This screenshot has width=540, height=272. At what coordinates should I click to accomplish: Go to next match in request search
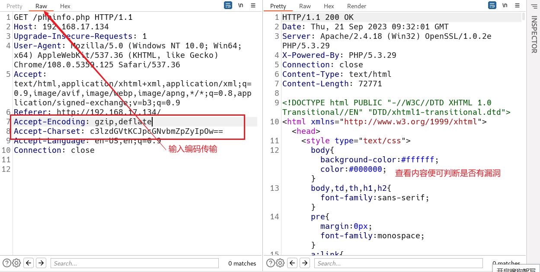41,263
